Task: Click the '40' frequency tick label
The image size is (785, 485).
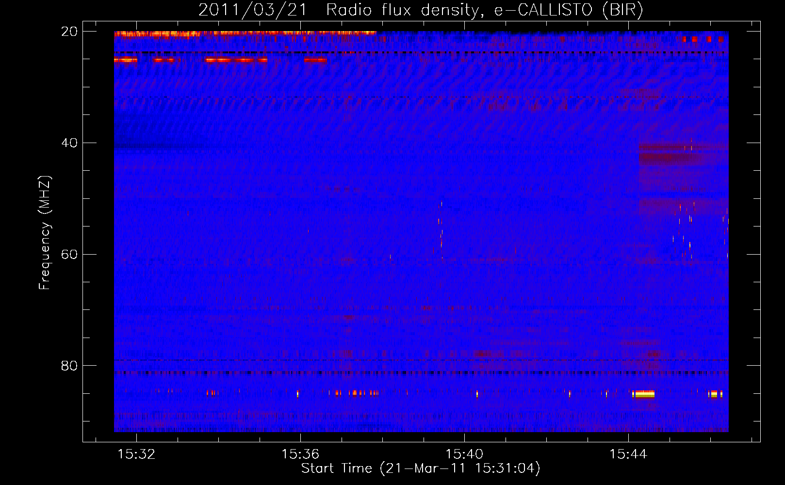Action: [x=69, y=143]
